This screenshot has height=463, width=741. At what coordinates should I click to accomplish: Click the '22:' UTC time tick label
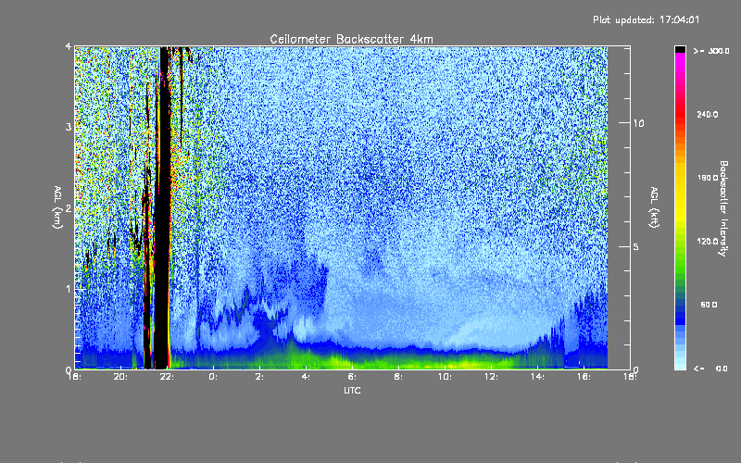pyautogui.click(x=167, y=377)
